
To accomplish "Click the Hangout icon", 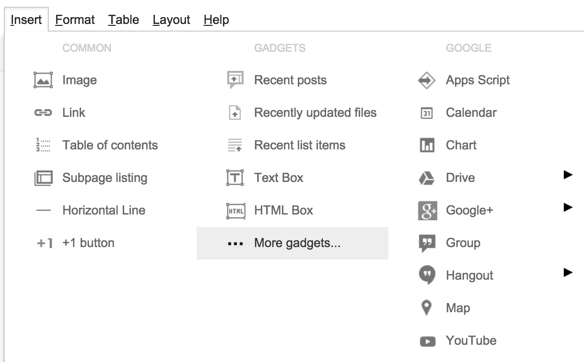I will click(x=427, y=276).
